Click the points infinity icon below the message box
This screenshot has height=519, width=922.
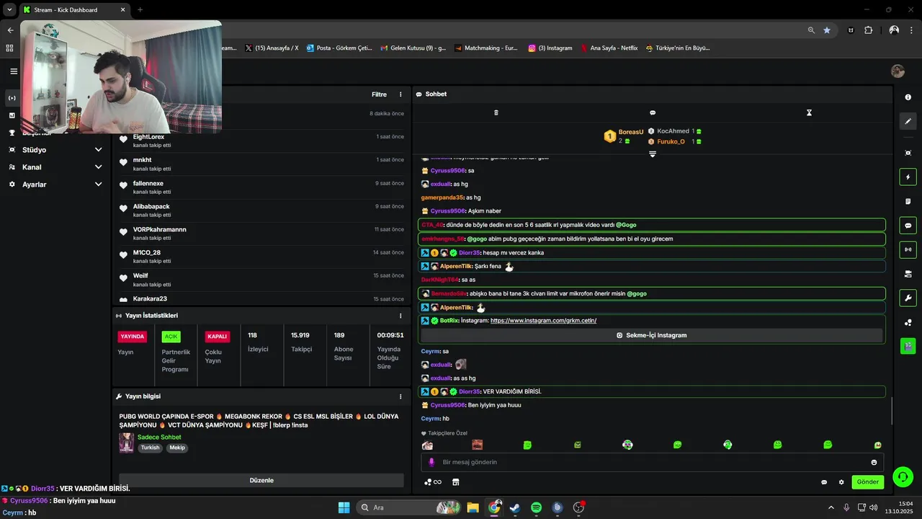coord(433,482)
